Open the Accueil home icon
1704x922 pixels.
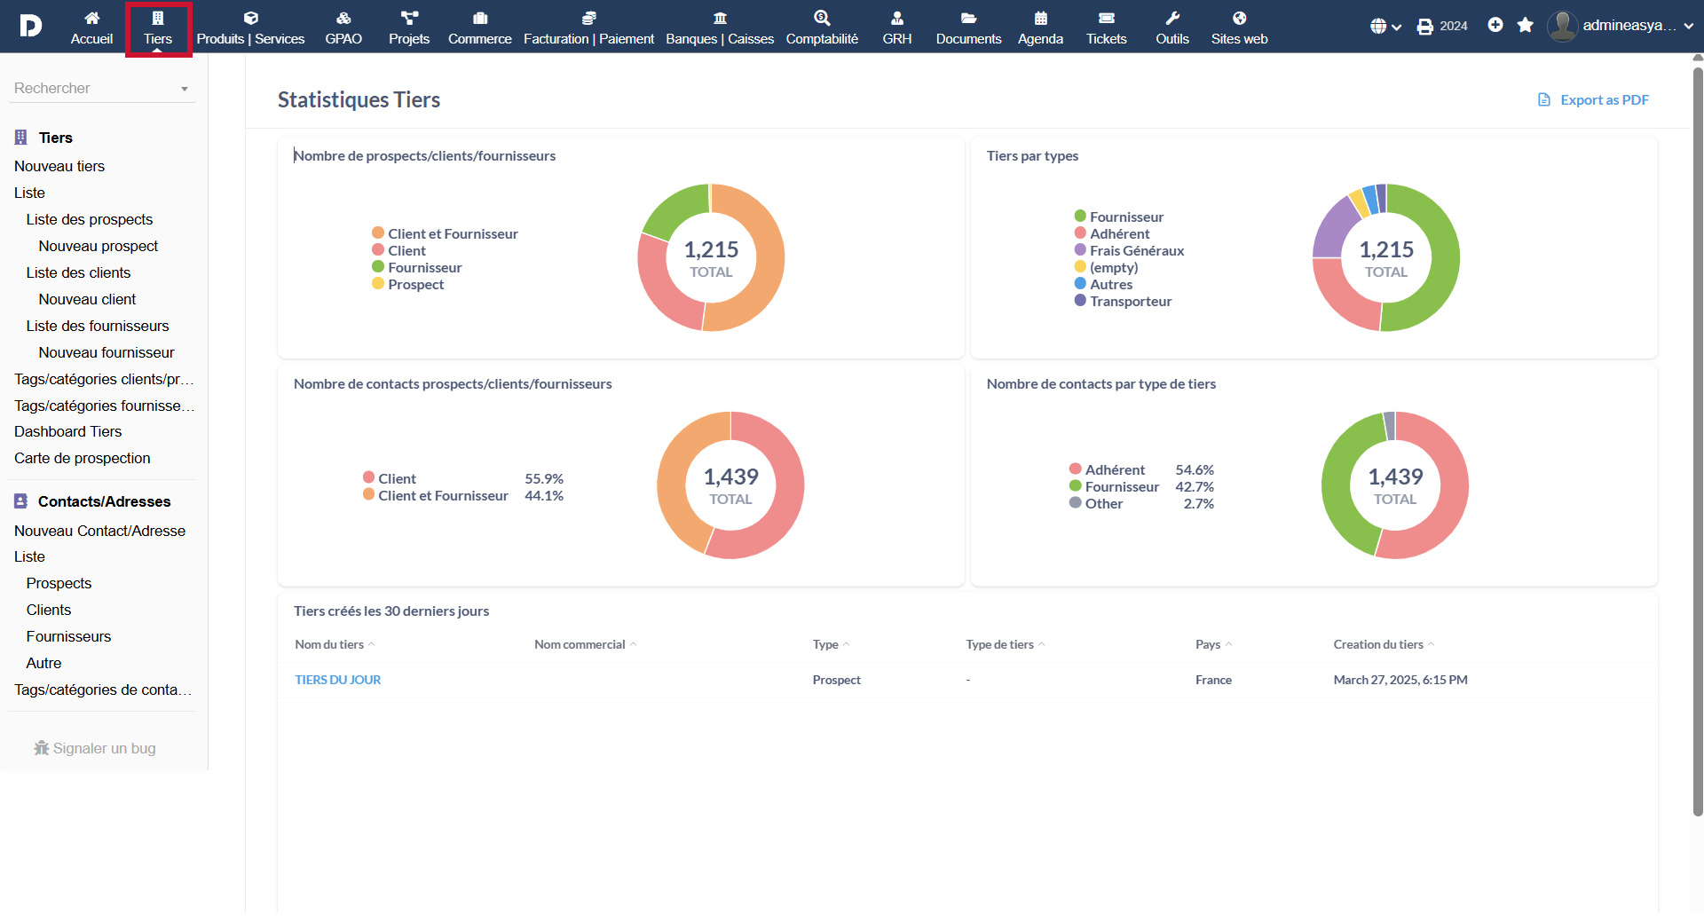[91, 19]
